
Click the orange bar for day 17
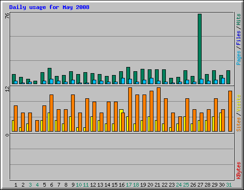click(130, 109)
